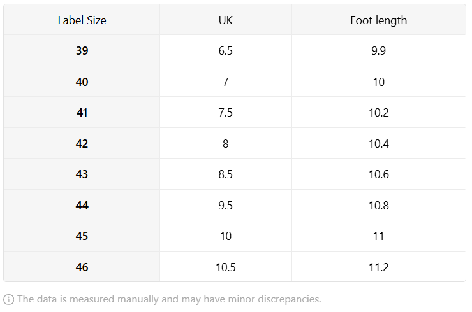Viewport: 472px width, 312px height.
Task: Click the info icon beside the disclaimer
Action: tap(8, 299)
